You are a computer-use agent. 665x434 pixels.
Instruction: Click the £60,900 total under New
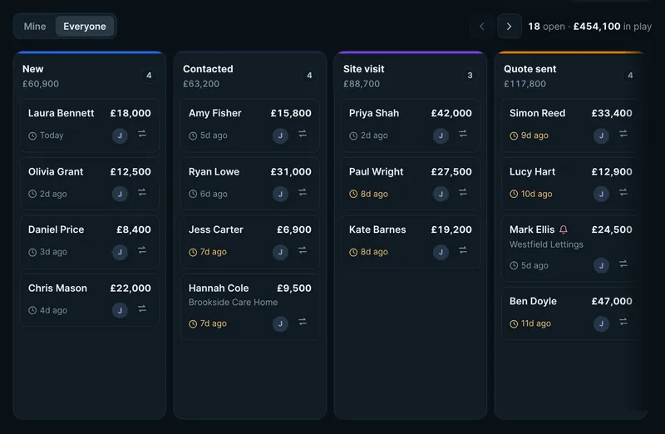(x=40, y=84)
